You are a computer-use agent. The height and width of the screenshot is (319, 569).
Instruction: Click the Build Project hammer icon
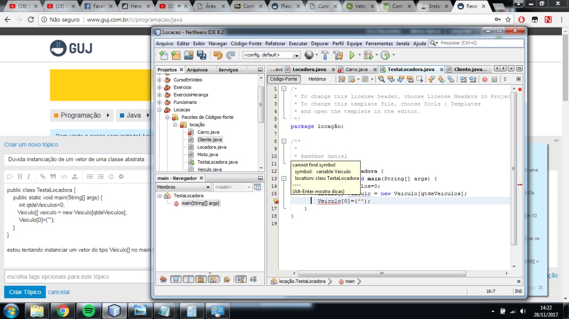click(x=325, y=55)
